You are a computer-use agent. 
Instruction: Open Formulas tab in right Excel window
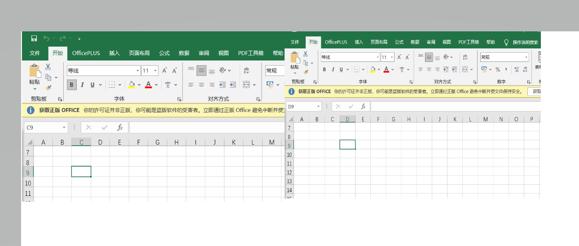[x=399, y=42]
